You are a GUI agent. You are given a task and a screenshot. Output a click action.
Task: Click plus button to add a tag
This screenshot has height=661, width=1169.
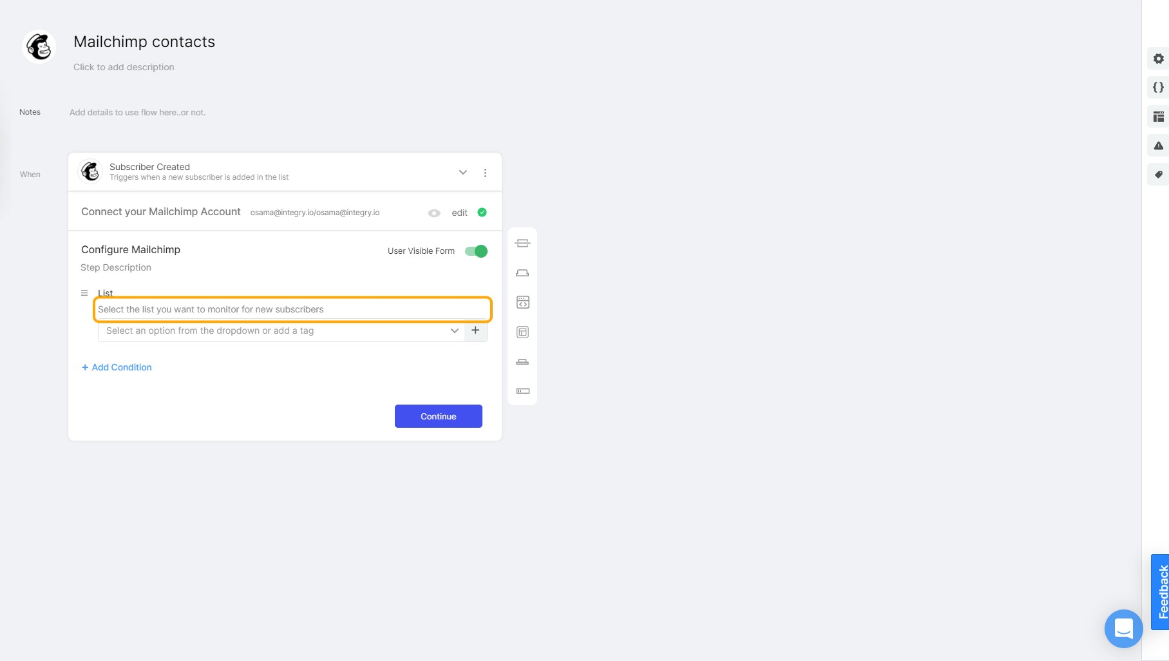[x=475, y=330]
